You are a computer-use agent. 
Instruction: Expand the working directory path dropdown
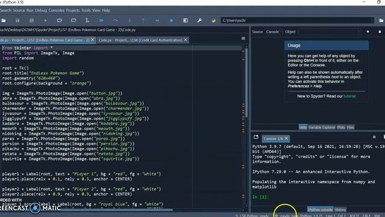click(372, 20)
